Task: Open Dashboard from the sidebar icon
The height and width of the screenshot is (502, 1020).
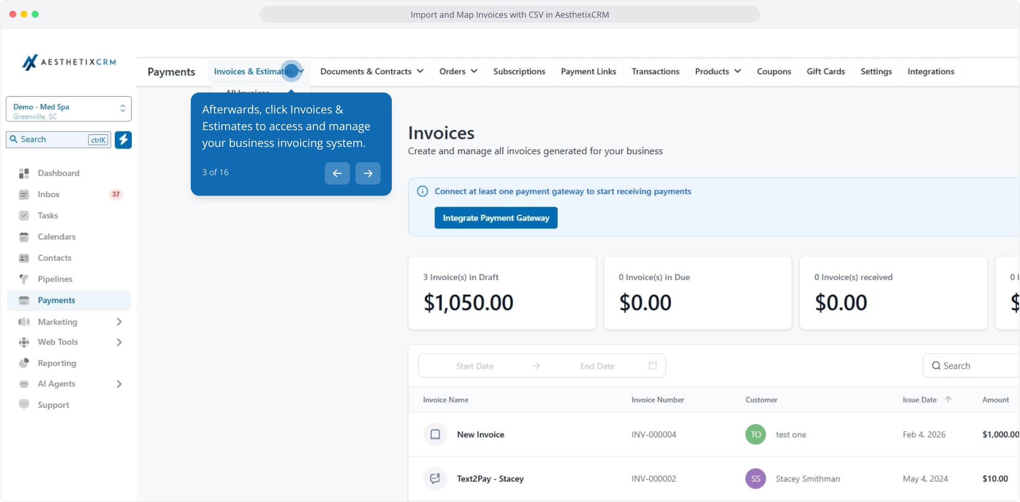Action: pos(24,173)
